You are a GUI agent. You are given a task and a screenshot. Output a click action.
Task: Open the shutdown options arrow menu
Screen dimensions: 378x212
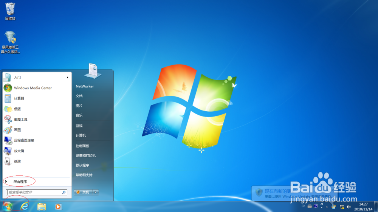[x=96, y=192]
